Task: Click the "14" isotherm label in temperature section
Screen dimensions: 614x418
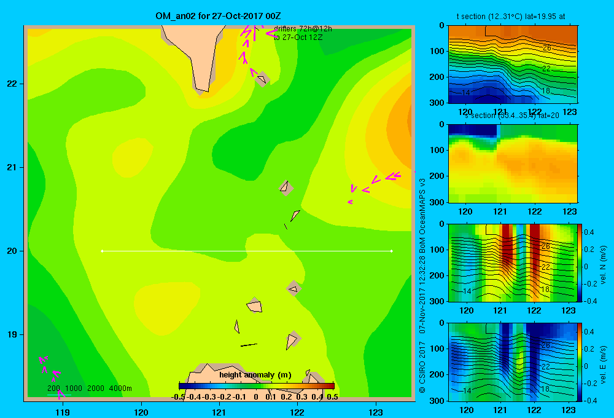Action: (x=465, y=93)
